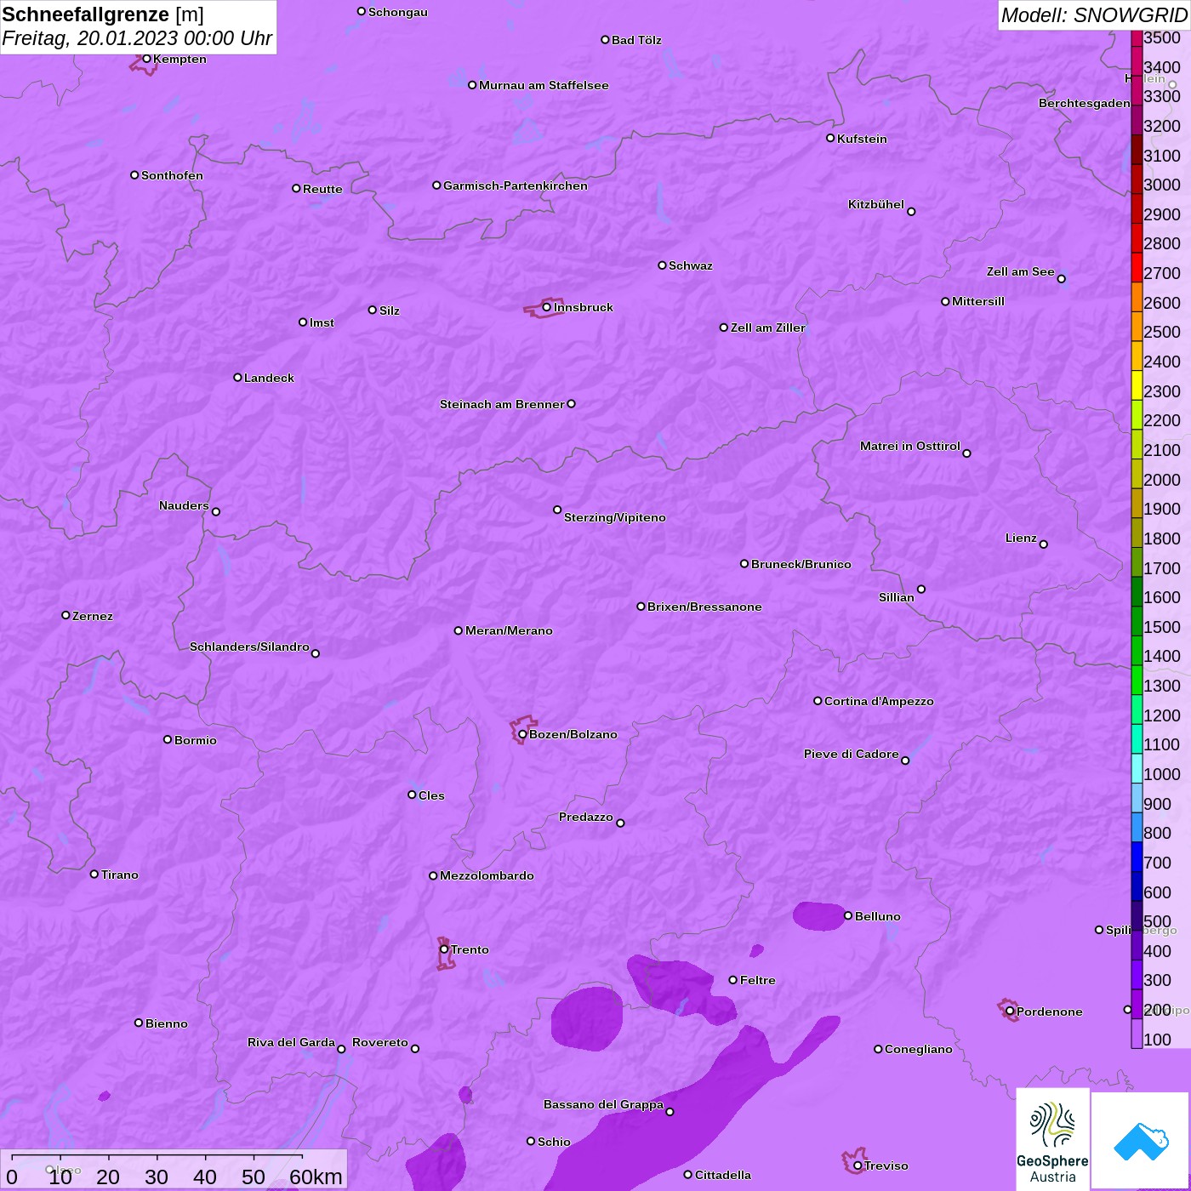This screenshot has width=1191, height=1191.
Task: Click the blue avalanche-service logo icon
Action: (1141, 1141)
